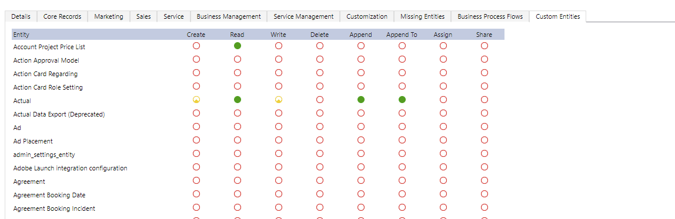Set Assign privilege for Adobe Launch integration configuration
675x219 pixels.
click(x=443, y=167)
